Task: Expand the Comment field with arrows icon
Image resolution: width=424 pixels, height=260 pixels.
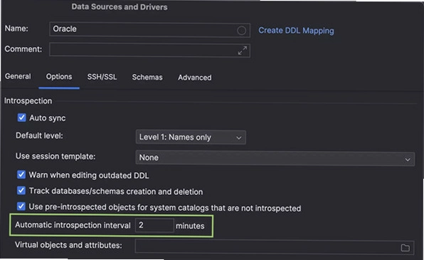Action: coord(243,51)
